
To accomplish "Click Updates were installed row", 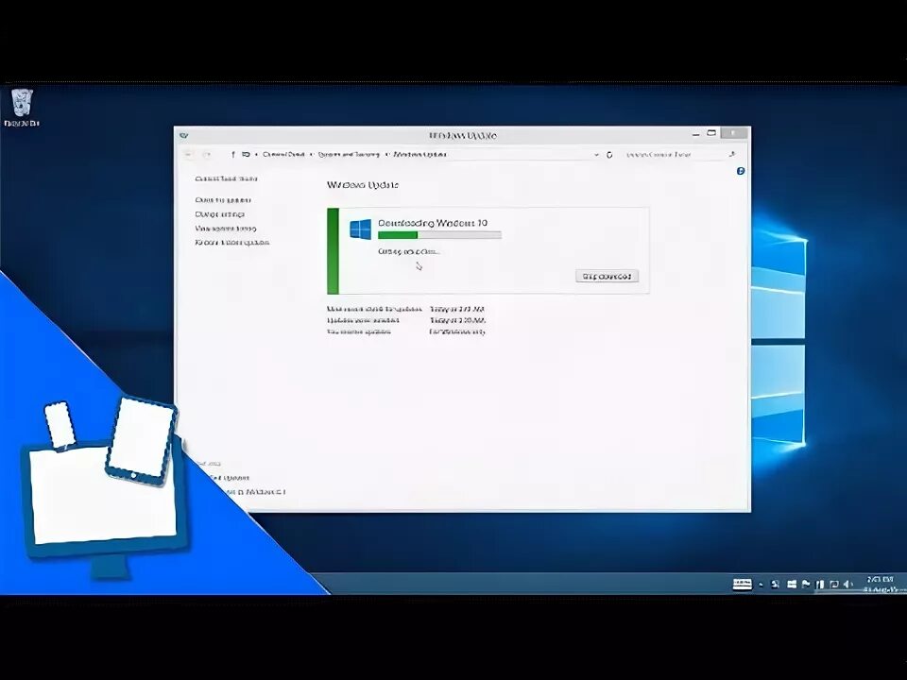I will tap(406, 320).
